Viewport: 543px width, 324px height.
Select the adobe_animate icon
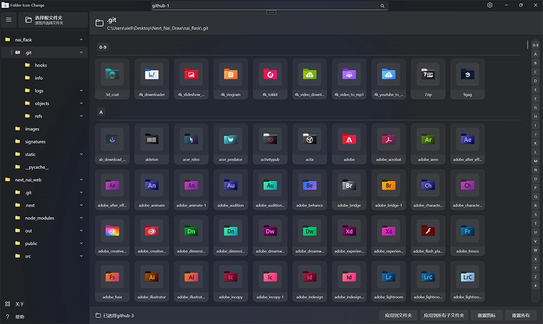tap(151, 190)
